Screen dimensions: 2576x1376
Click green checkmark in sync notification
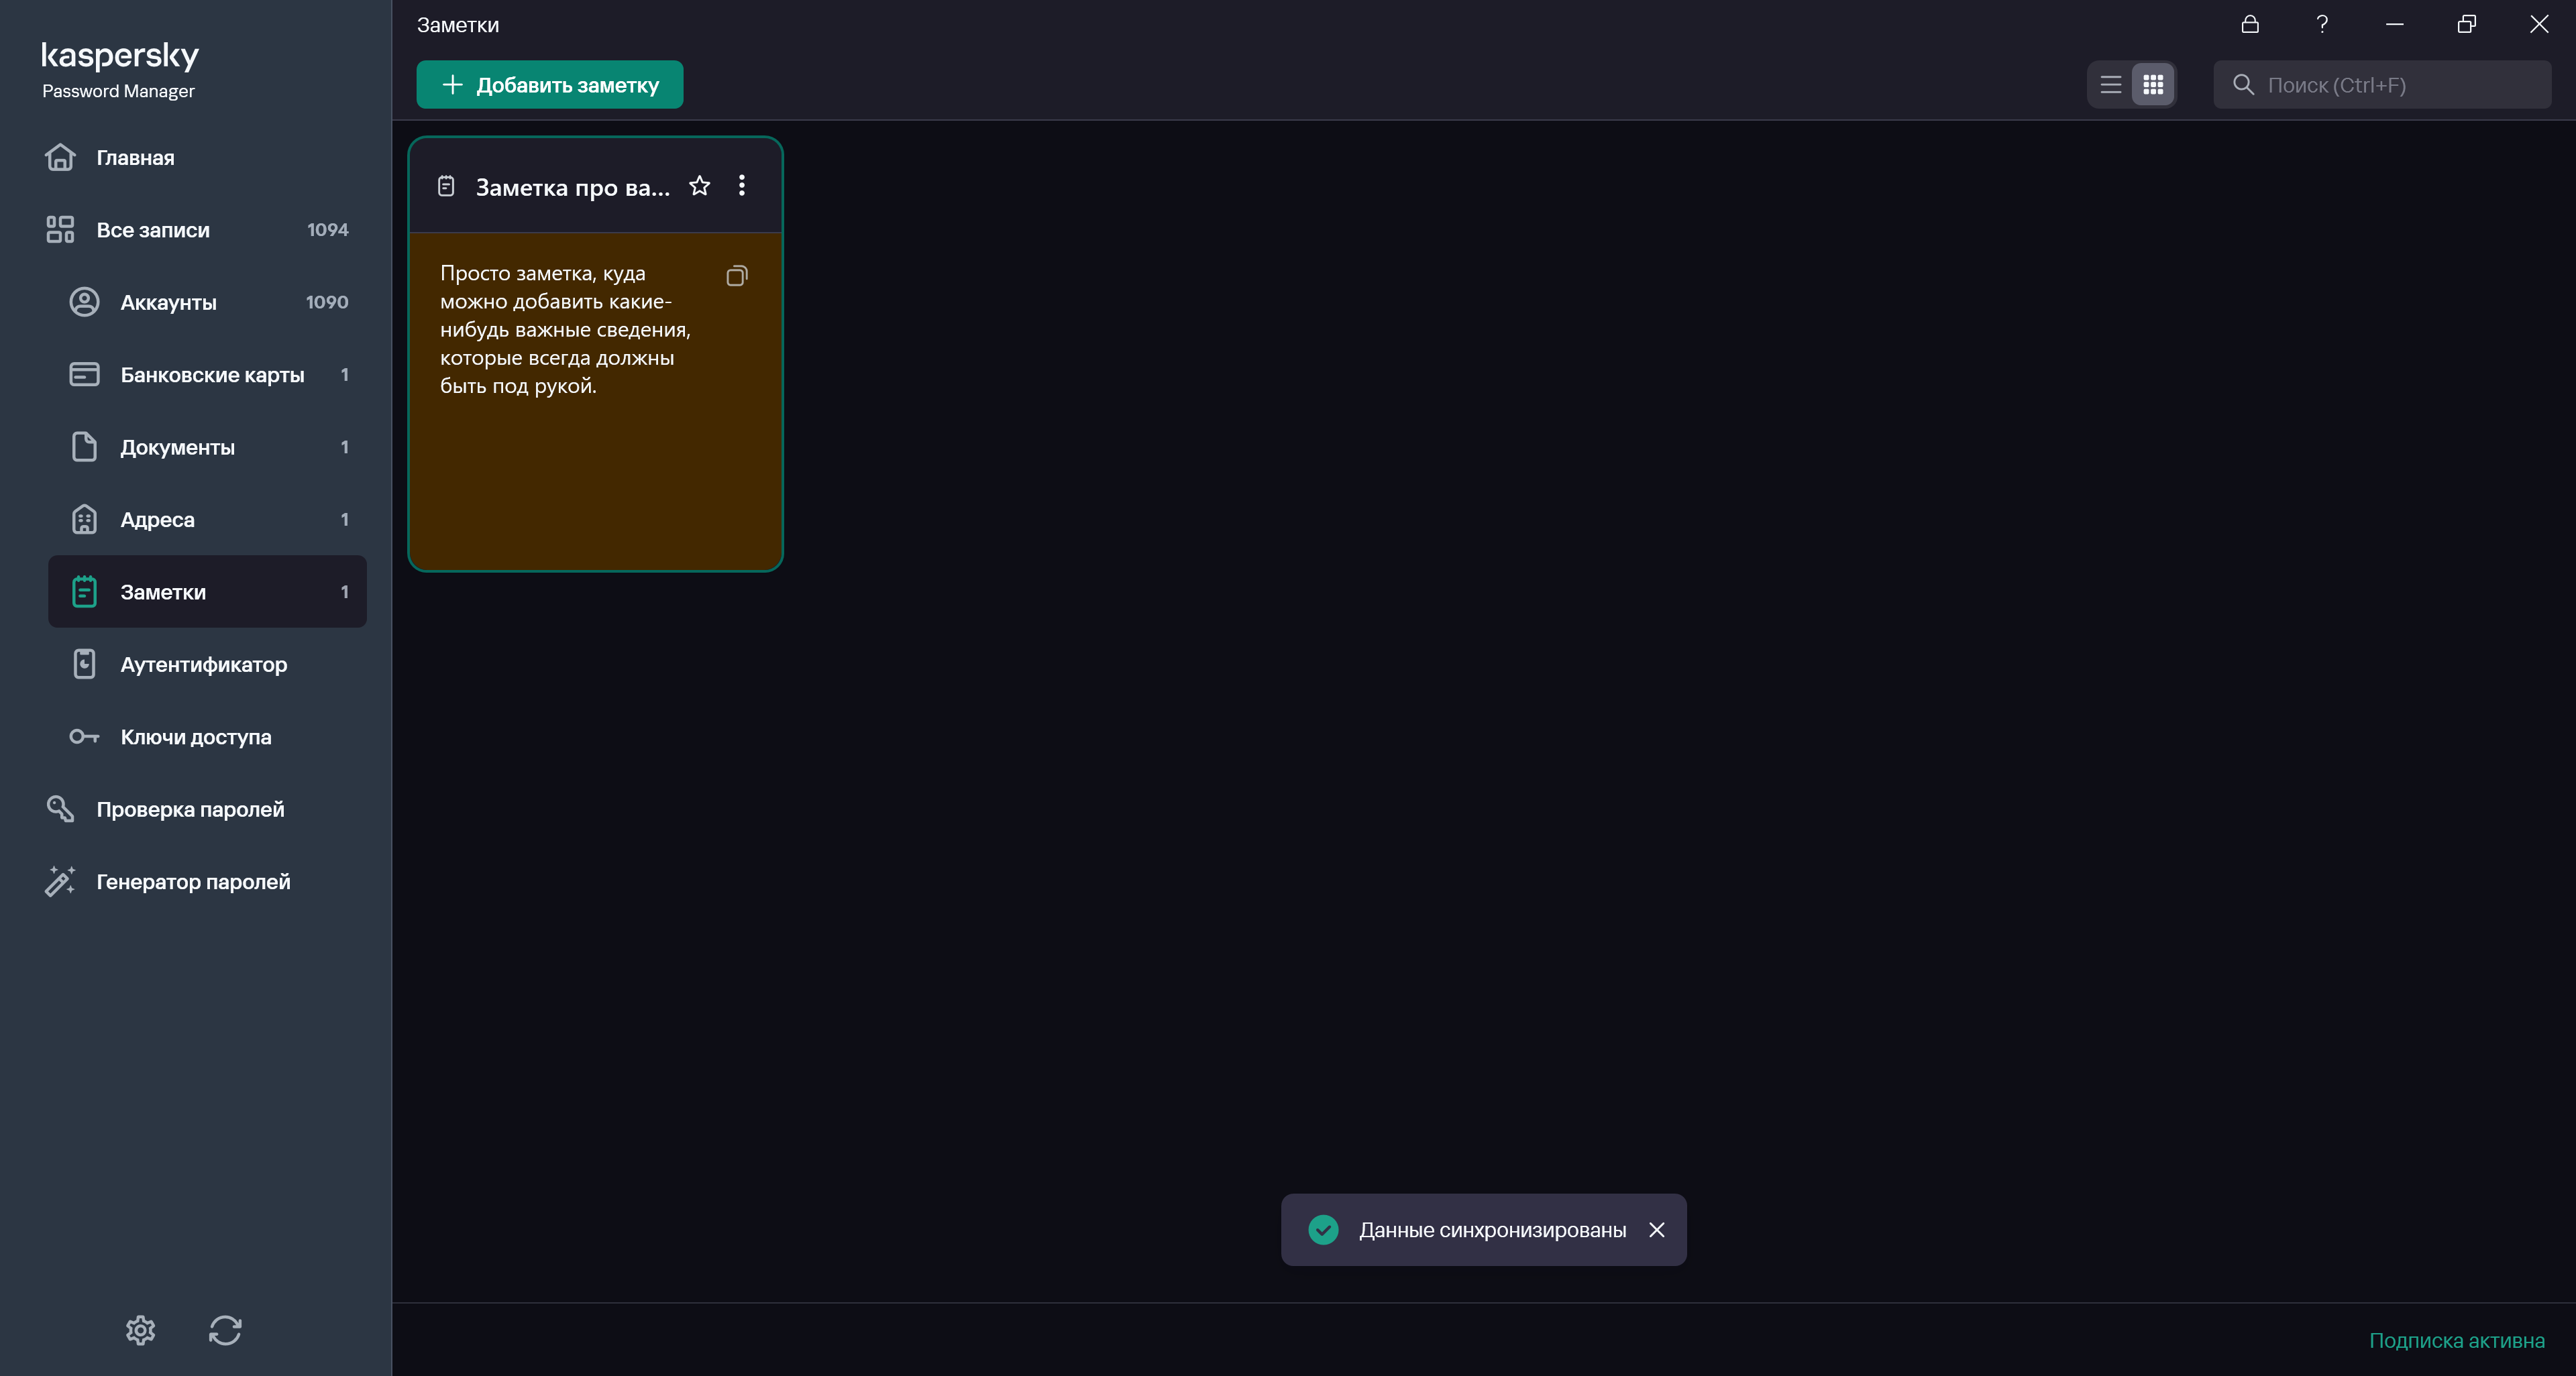[x=1323, y=1230]
